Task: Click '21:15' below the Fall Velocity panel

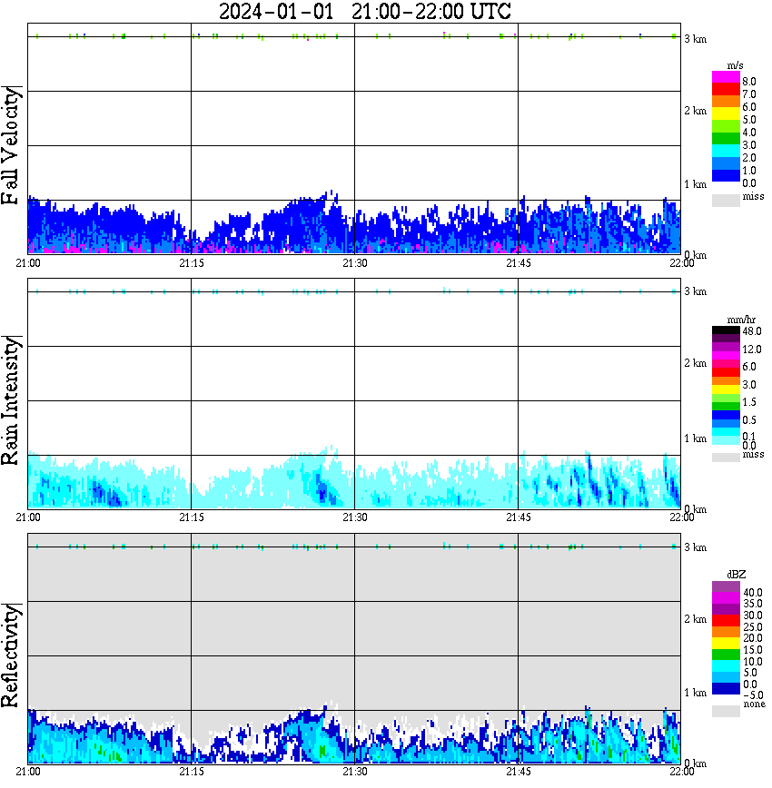Action: [192, 263]
